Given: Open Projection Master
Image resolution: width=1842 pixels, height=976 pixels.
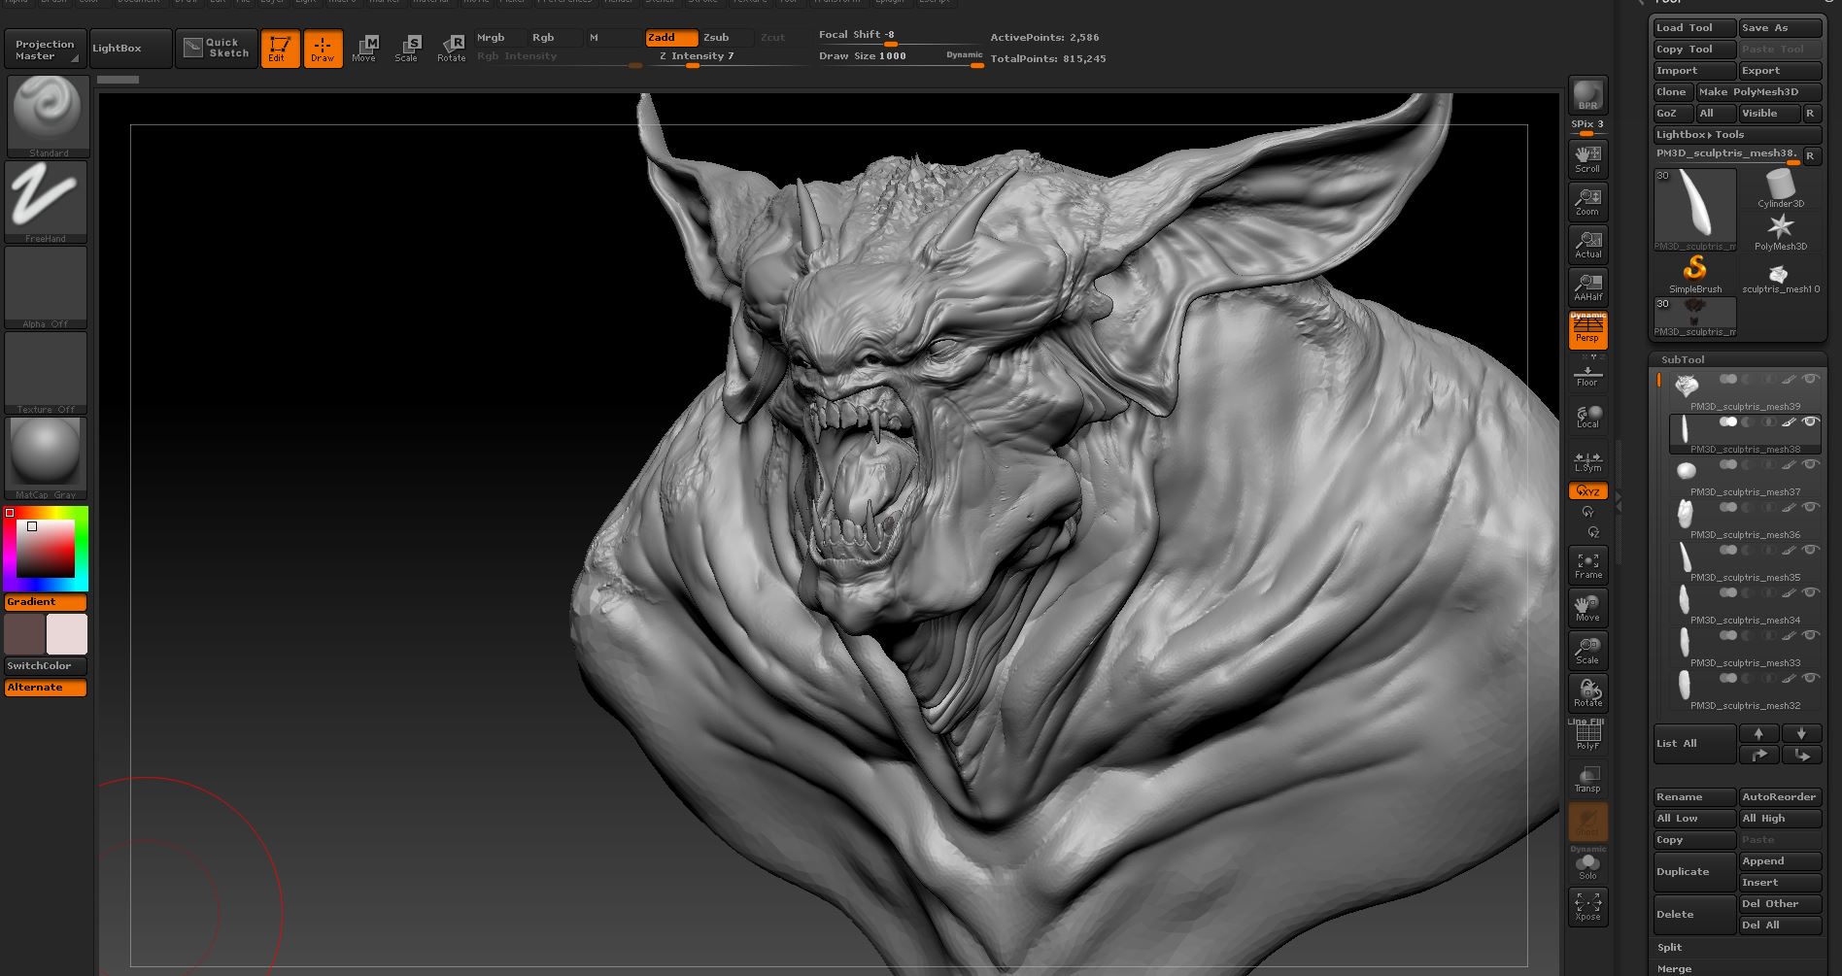Looking at the screenshot, I should (x=45, y=50).
